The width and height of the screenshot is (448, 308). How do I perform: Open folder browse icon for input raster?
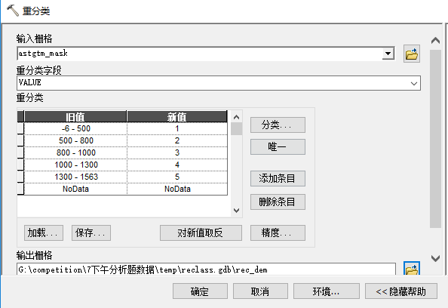point(412,54)
